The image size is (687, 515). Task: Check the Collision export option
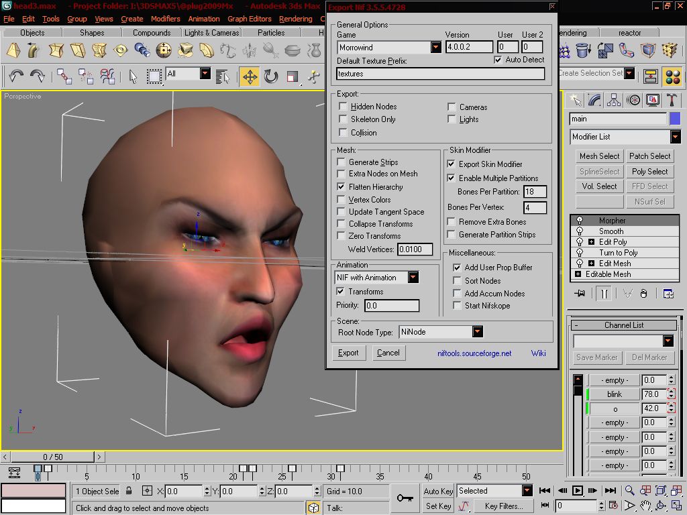pyautogui.click(x=343, y=132)
